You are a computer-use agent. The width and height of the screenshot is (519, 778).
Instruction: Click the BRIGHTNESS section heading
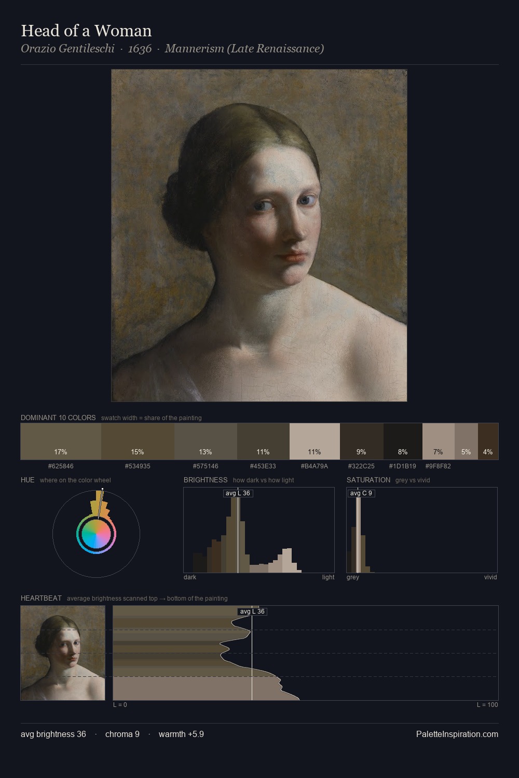[x=206, y=480]
